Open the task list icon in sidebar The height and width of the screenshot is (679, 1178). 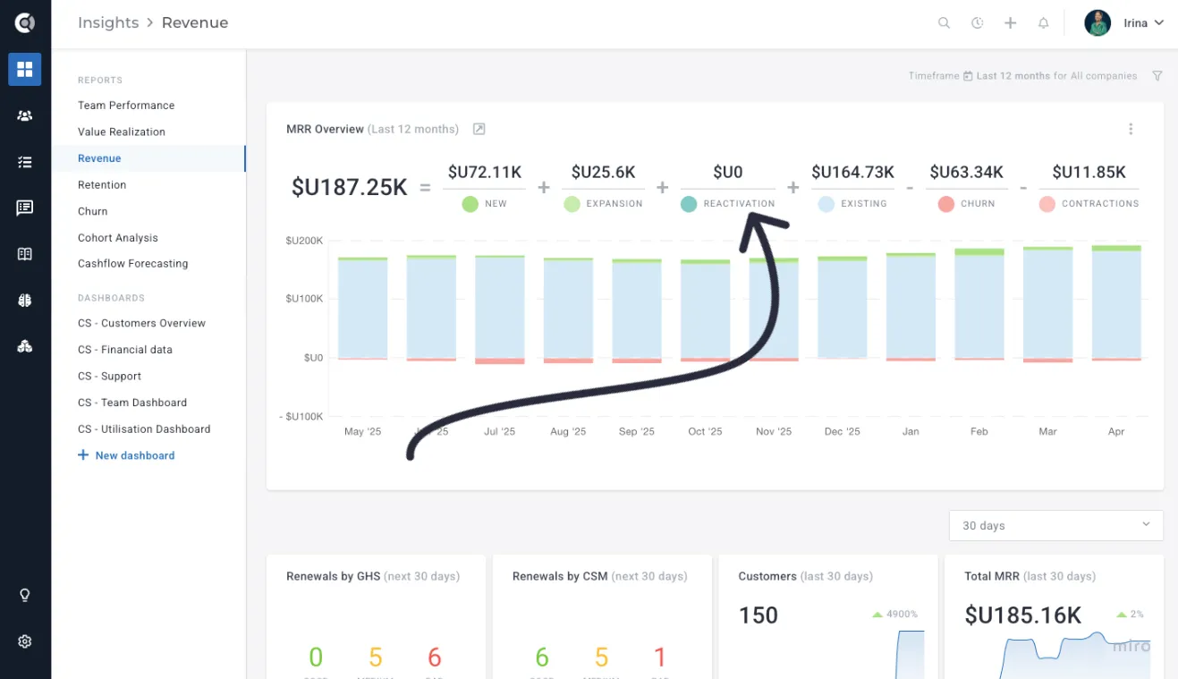click(25, 162)
